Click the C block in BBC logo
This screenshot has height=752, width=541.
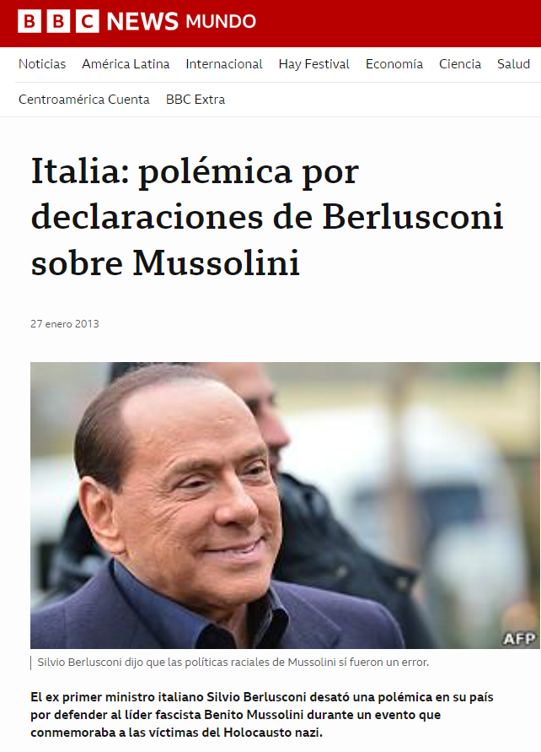pyautogui.click(x=87, y=22)
